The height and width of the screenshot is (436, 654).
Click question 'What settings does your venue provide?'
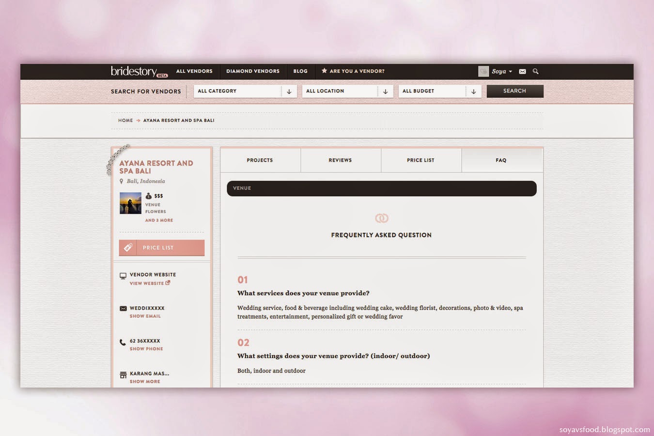click(334, 356)
